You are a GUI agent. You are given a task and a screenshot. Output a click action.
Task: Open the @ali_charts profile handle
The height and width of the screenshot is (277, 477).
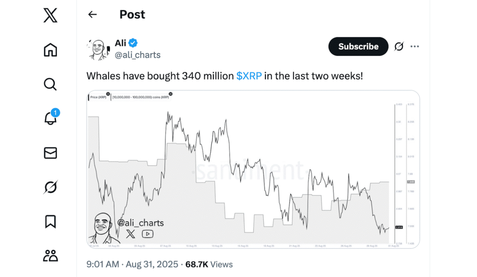tap(137, 55)
